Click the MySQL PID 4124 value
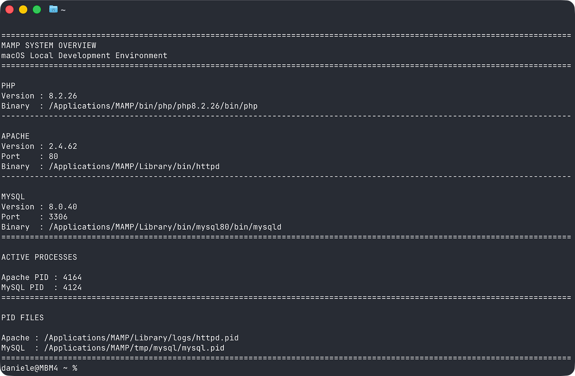Viewport: 575px width, 376px height. tap(72, 287)
